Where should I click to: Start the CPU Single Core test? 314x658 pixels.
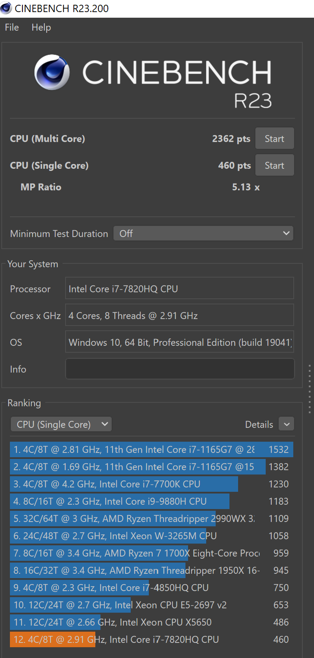pyautogui.click(x=275, y=165)
